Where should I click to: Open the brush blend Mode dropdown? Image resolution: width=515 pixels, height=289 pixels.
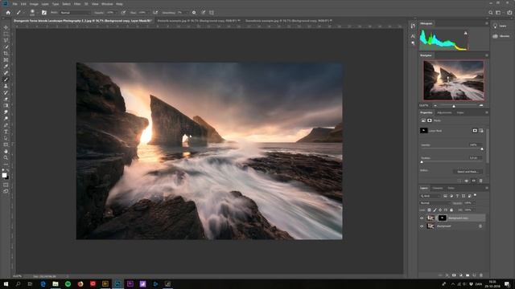click(75, 13)
